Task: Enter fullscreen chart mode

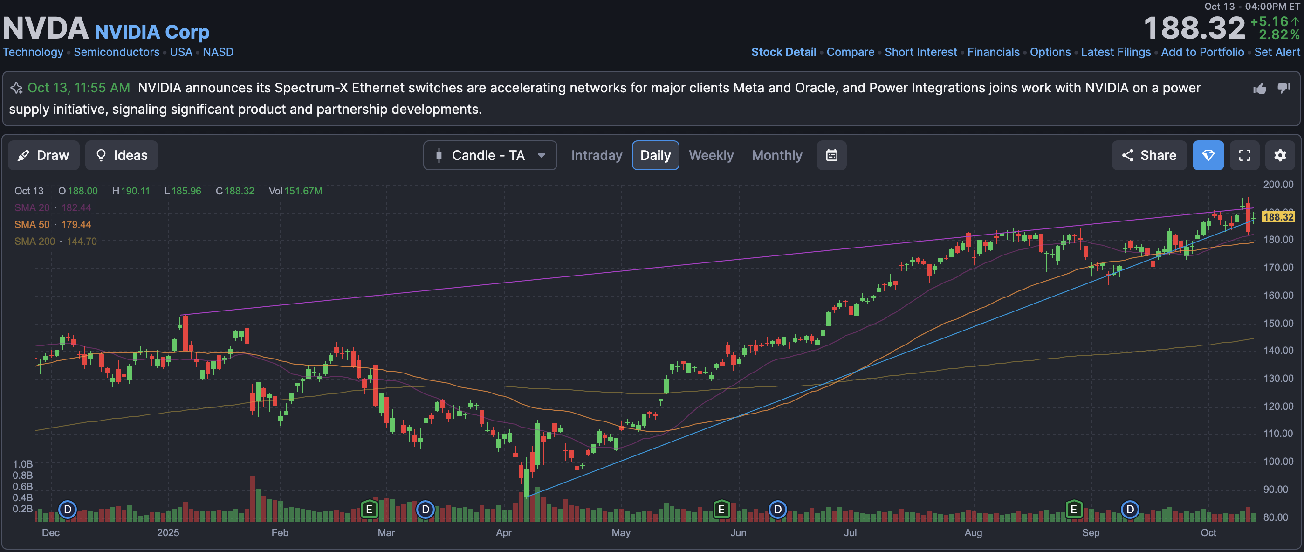Action: tap(1244, 155)
